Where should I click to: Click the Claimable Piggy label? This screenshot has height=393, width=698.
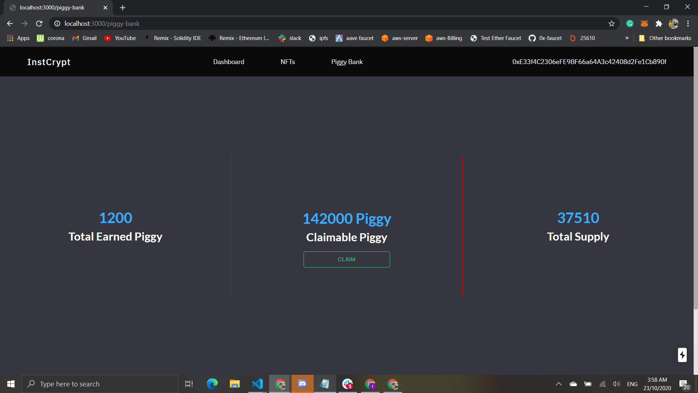[x=347, y=238]
